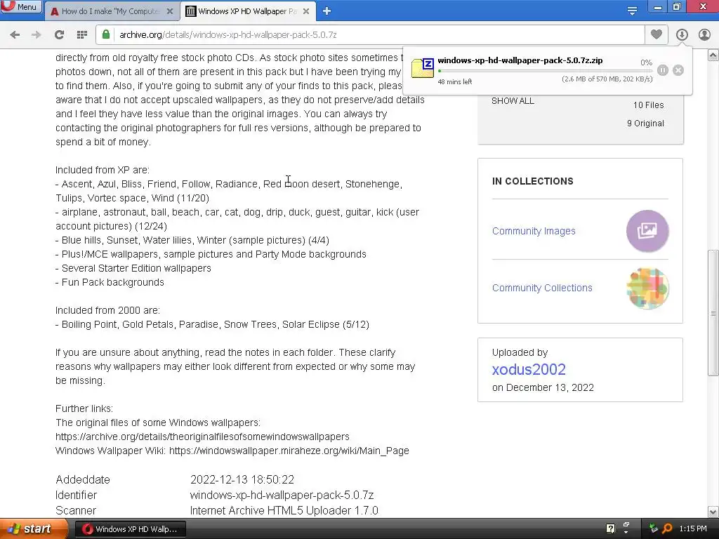Click the page scrollbar up arrow
Image resolution: width=719 pixels, height=539 pixels.
(x=713, y=55)
